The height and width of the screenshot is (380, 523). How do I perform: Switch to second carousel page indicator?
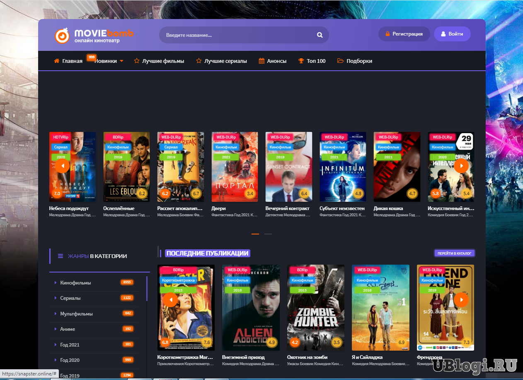[268, 234]
